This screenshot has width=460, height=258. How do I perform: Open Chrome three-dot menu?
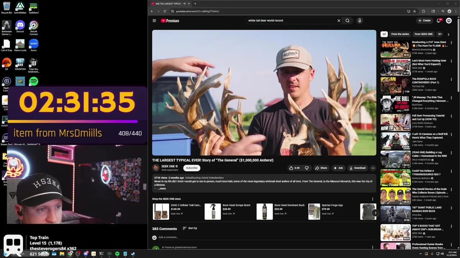pyautogui.click(x=456, y=11)
